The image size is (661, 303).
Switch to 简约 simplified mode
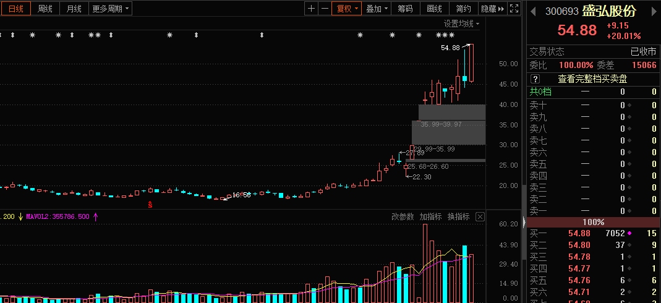464,9
